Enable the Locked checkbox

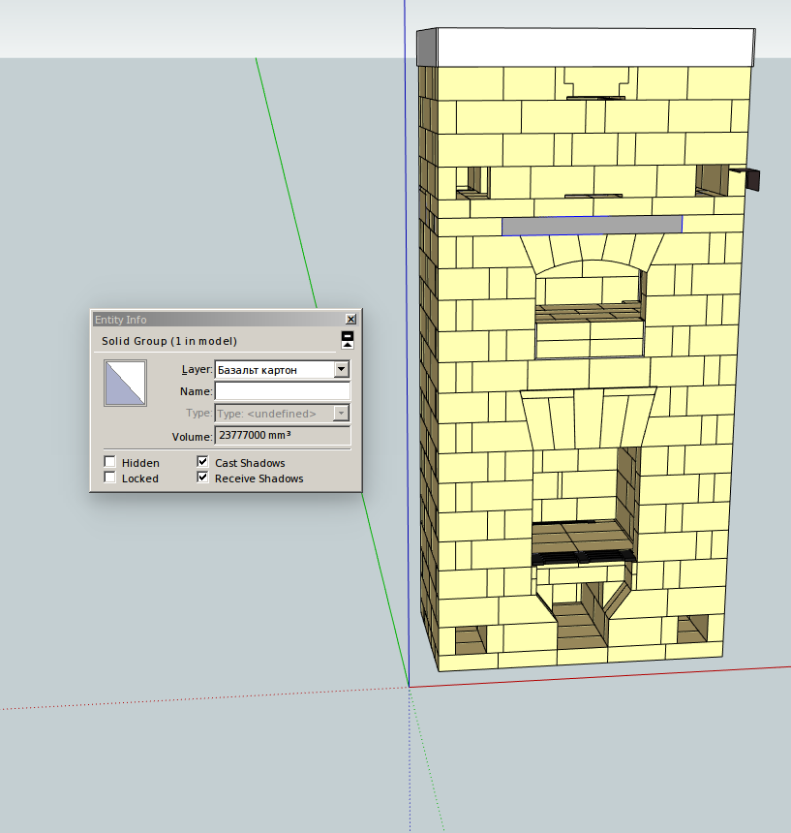pos(110,478)
